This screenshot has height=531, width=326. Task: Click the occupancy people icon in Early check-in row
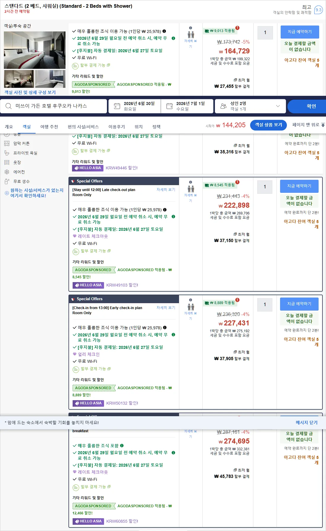pos(191,307)
